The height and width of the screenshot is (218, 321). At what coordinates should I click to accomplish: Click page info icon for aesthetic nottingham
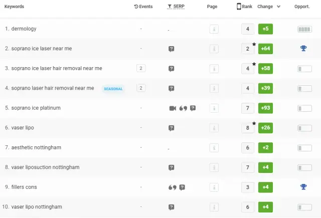(x=214, y=148)
